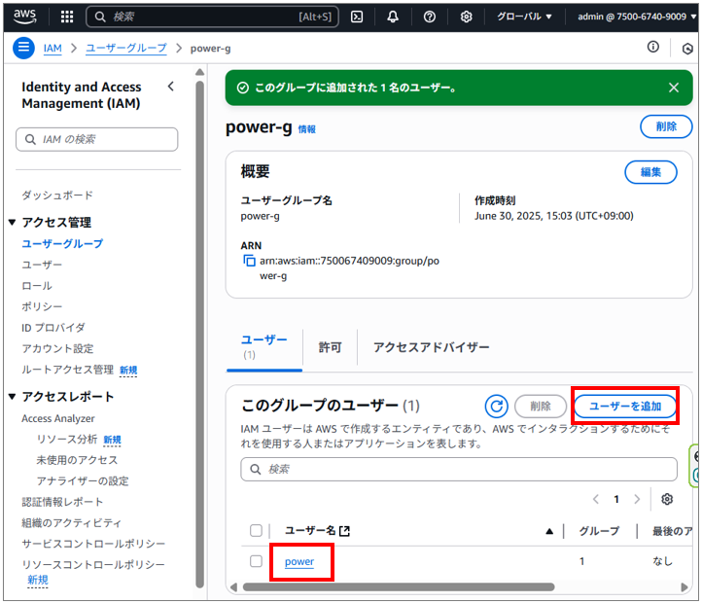Image resolution: width=702 pixels, height=603 pixels.
Task: Open 未使用のアクセス in sidebar
Action: [77, 460]
